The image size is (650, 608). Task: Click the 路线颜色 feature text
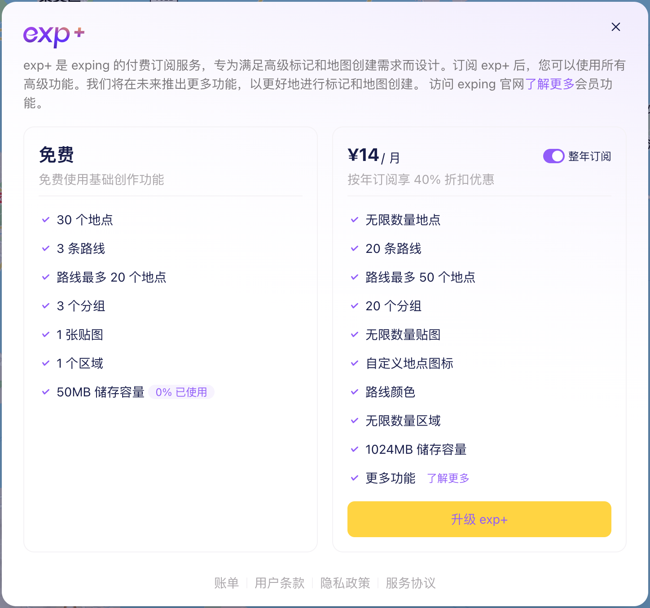pos(391,392)
